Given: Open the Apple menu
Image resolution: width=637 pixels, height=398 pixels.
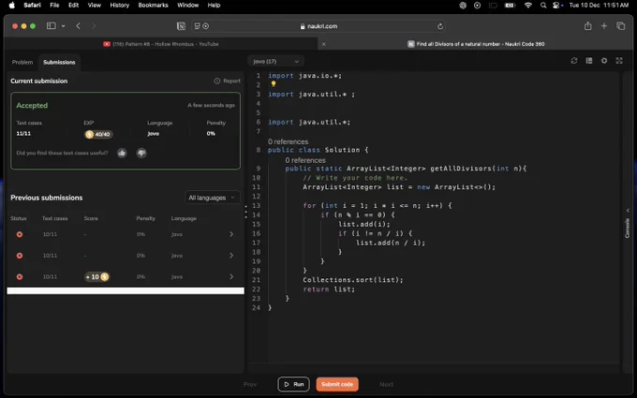Looking at the screenshot, I should tap(12, 6).
